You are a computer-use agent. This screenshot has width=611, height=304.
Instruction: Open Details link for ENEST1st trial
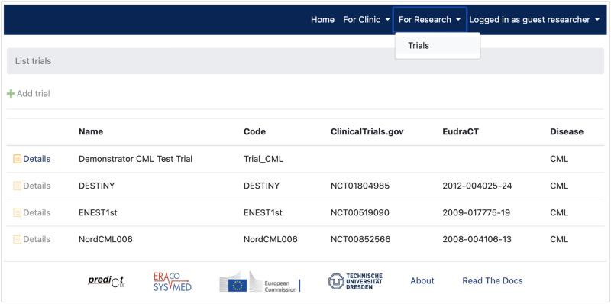pos(37,213)
